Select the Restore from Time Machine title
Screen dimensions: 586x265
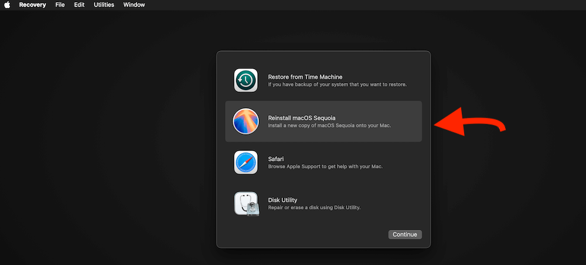pyautogui.click(x=305, y=77)
